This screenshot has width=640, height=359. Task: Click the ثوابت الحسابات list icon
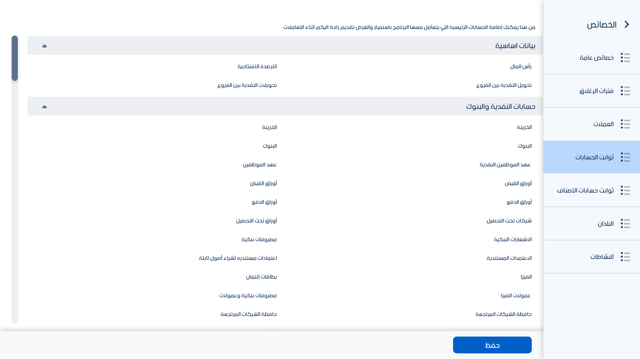tap(625, 157)
